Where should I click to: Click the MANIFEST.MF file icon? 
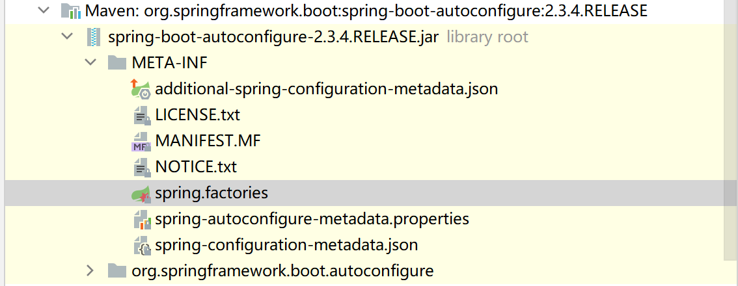point(141,141)
